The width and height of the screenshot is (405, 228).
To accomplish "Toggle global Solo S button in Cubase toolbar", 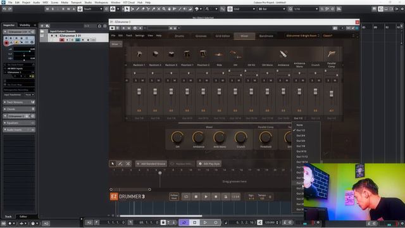I will point(53,9).
